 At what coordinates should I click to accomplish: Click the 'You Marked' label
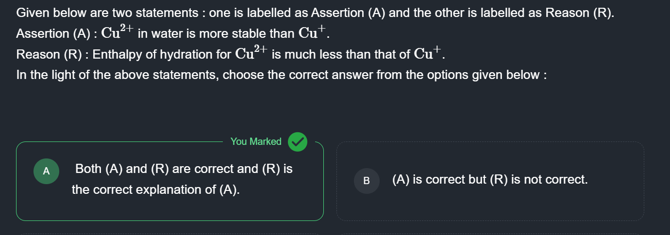pos(256,141)
